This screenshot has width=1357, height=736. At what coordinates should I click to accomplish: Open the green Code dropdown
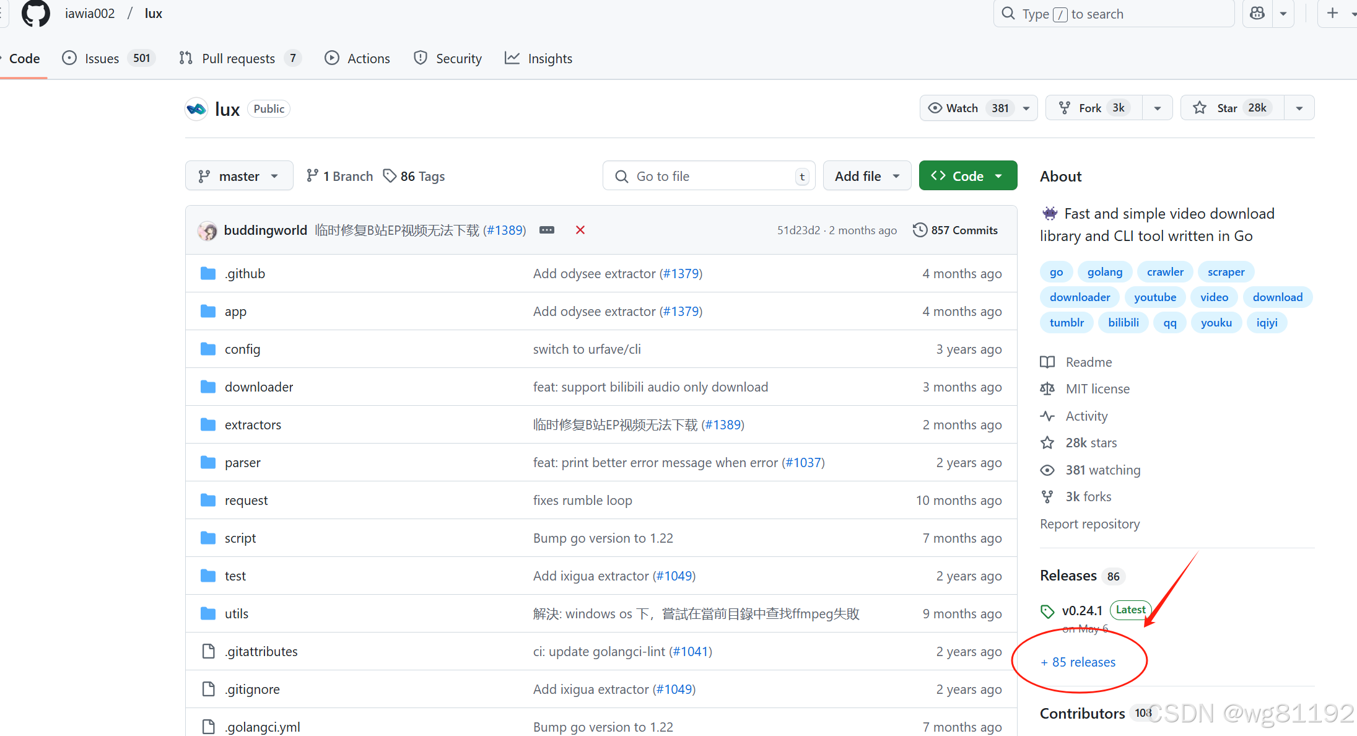[x=967, y=176]
